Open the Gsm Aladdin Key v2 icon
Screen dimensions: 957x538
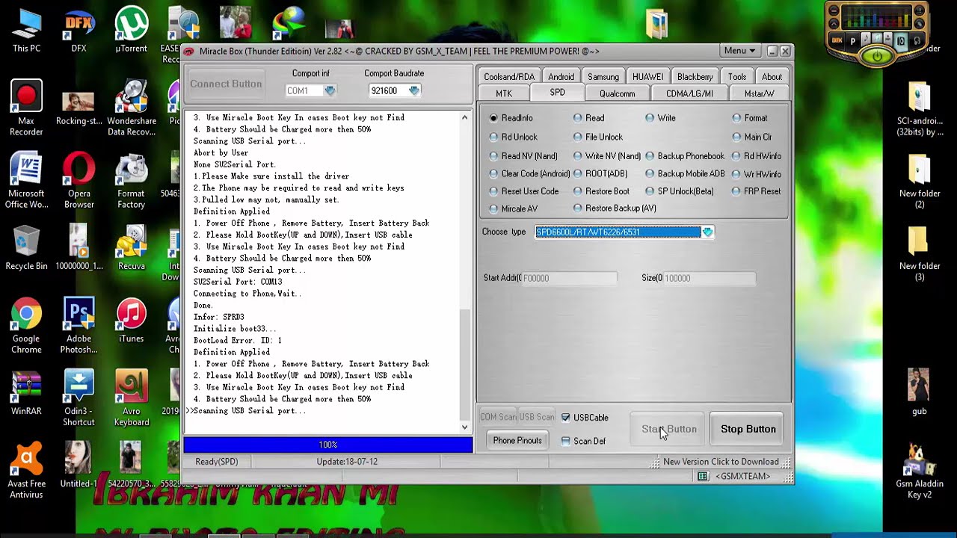coord(919,471)
